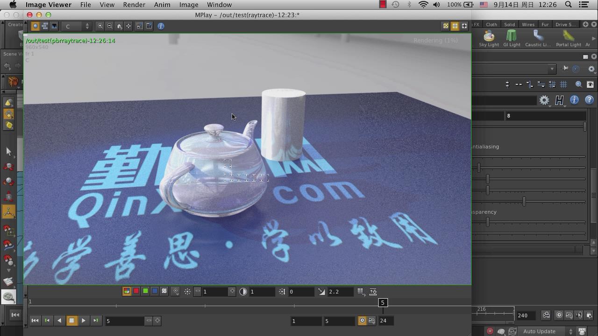This screenshot has width=598, height=336.
Task: Open the display options menu icon near gamma
Action: pos(360,292)
